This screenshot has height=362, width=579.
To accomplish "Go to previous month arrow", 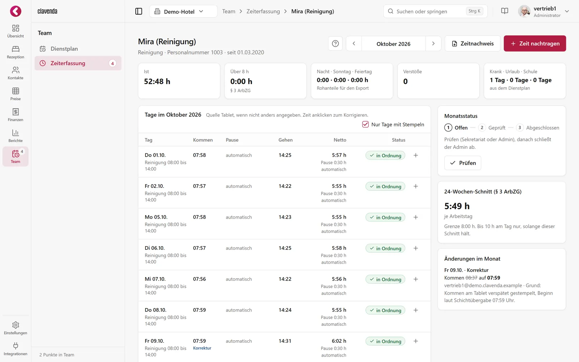I will tap(354, 43).
